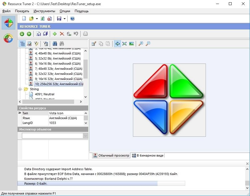Click the resource tree scroll right arrow
This screenshot has width=250, height=196.
click(x=81, y=102)
